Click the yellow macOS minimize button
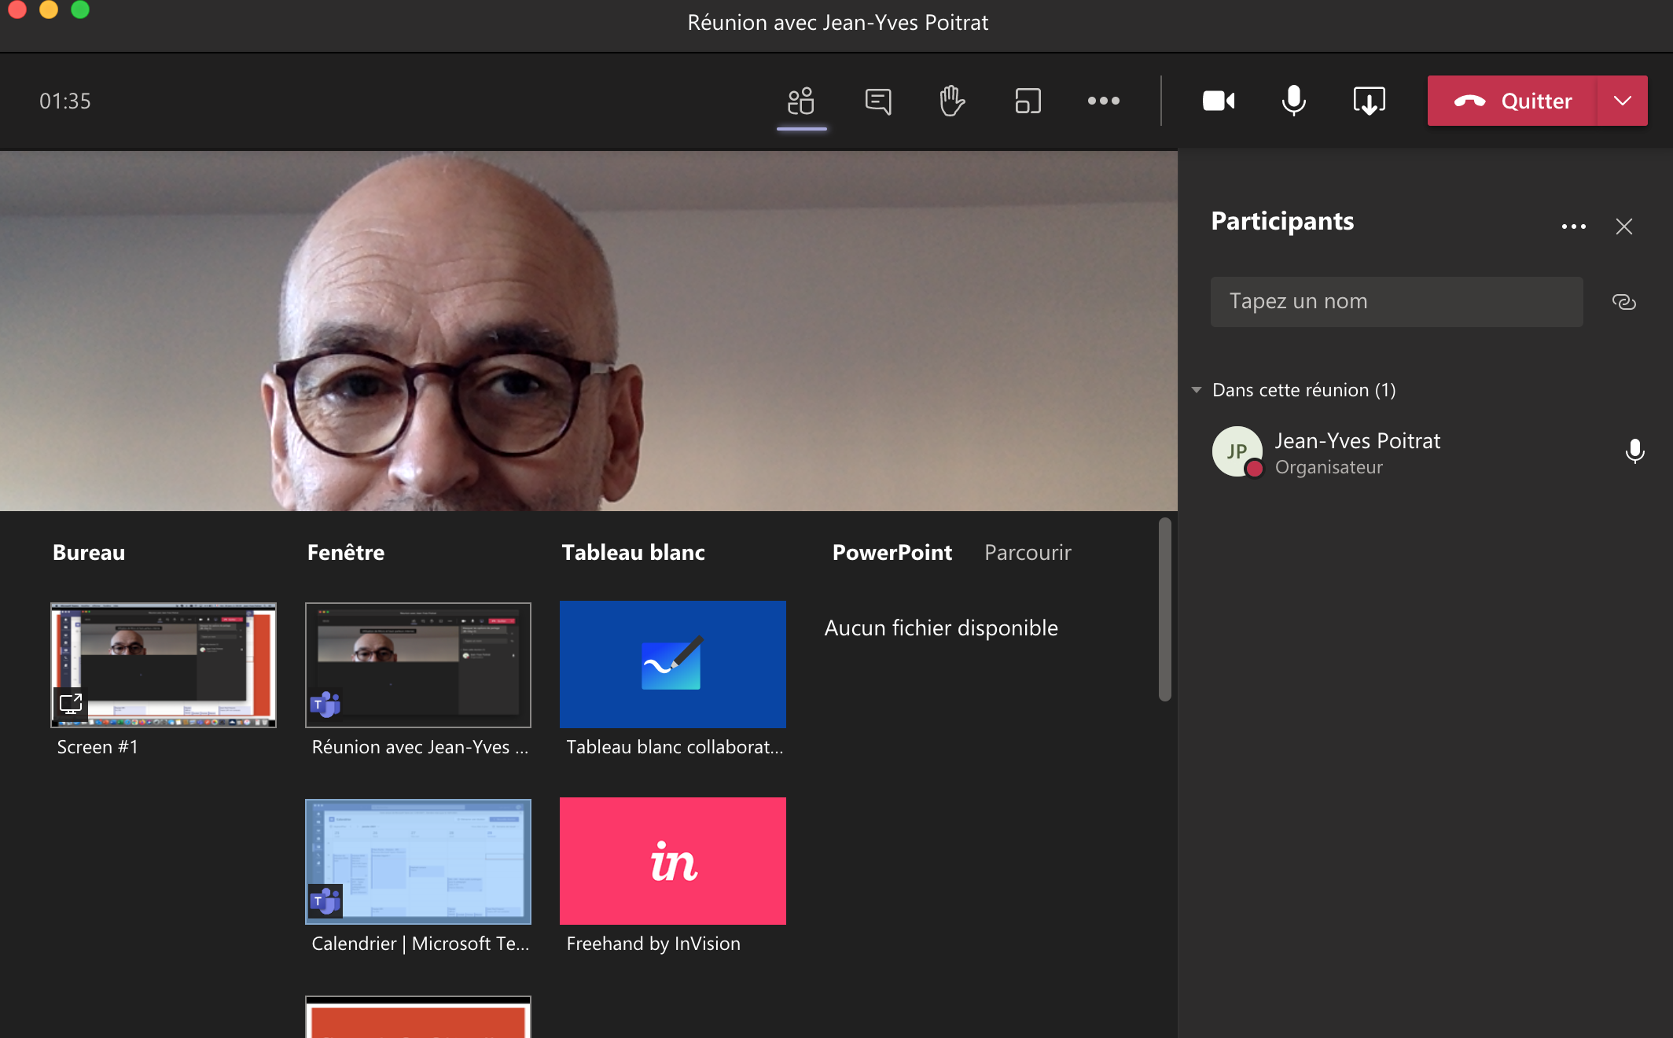Screen dimensions: 1673x1038 coord(49,9)
